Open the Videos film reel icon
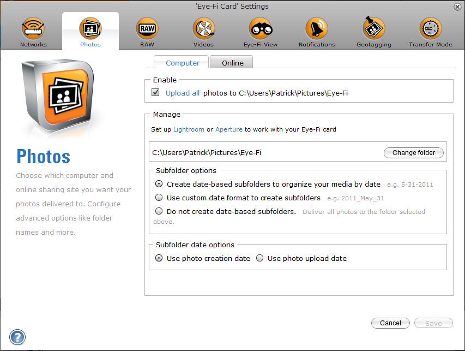This screenshot has width=465, height=351. [204, 29]
